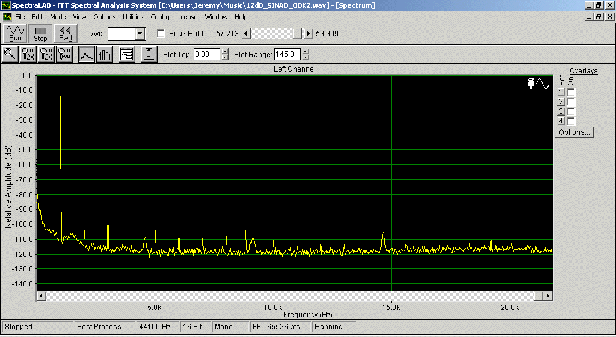Image resolution: width=616 pixels, height=337 pixels.
Task: Zoom out full on the spectrum
Action: (x=65, y=54)
